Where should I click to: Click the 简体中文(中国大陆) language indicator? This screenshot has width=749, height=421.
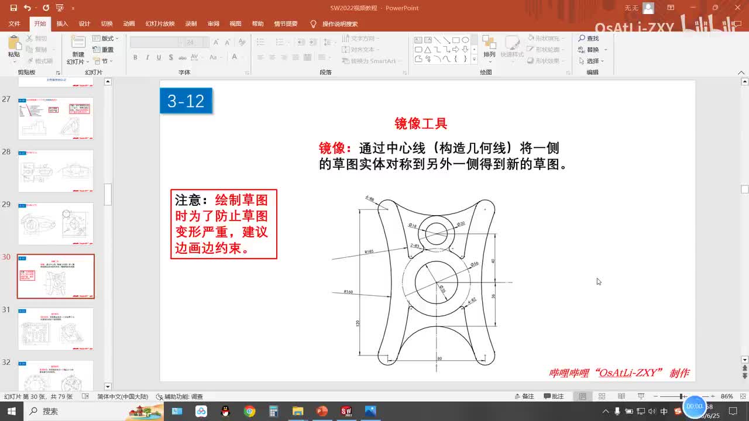(x=122, y=396)
